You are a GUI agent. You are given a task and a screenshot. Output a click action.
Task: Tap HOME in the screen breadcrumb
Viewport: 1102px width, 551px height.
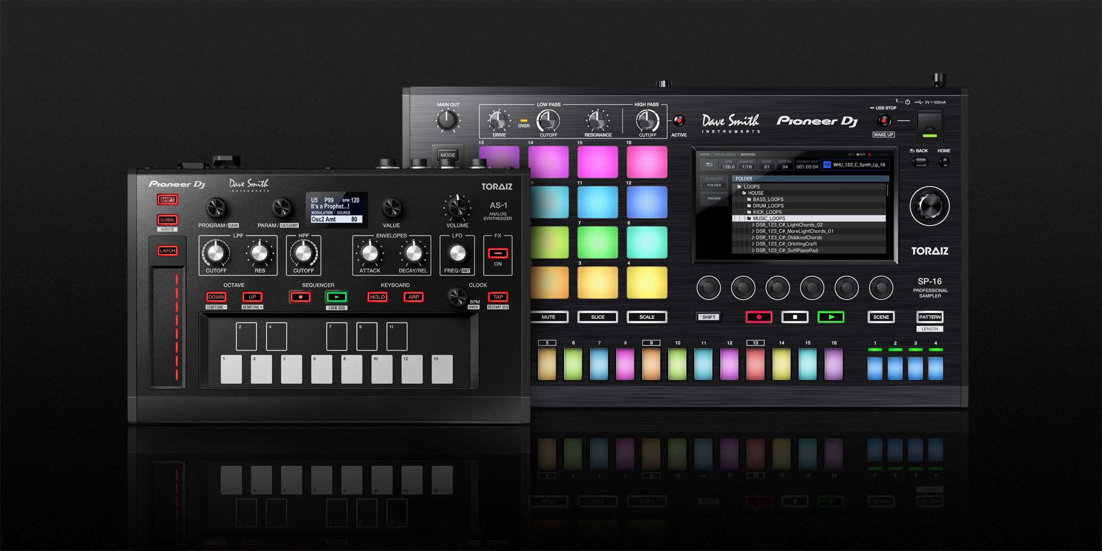point(705,155)
